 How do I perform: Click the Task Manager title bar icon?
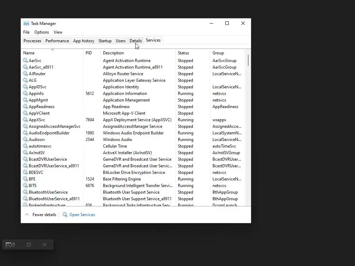pyautogui.click(x=26, y=23)
